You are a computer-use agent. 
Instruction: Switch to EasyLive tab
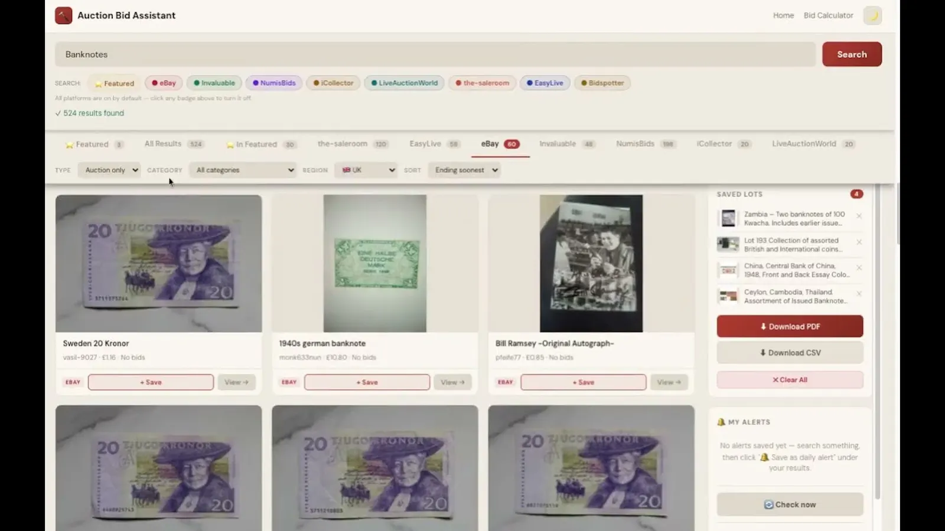click(x=434, y=144)
